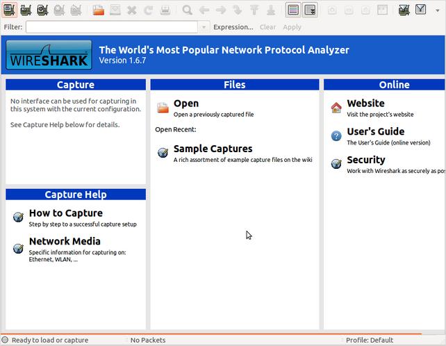Click the greyed zoom 100% icon
The width and height of the screenshot is (446, 346).
click(x=365, y=10)
